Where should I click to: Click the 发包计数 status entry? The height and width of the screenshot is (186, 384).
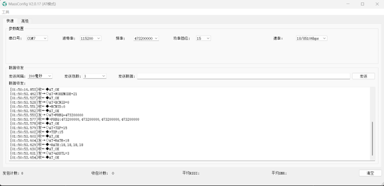[13, 173]
